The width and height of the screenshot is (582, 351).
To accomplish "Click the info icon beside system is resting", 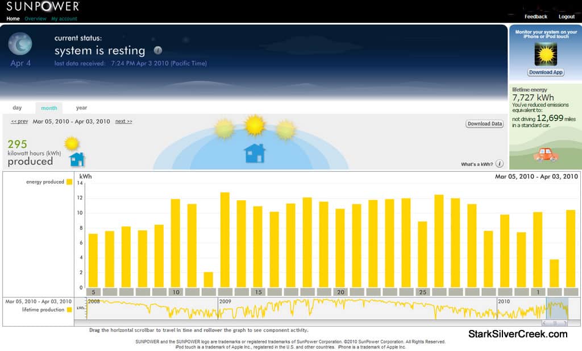I will pos(158,50).
